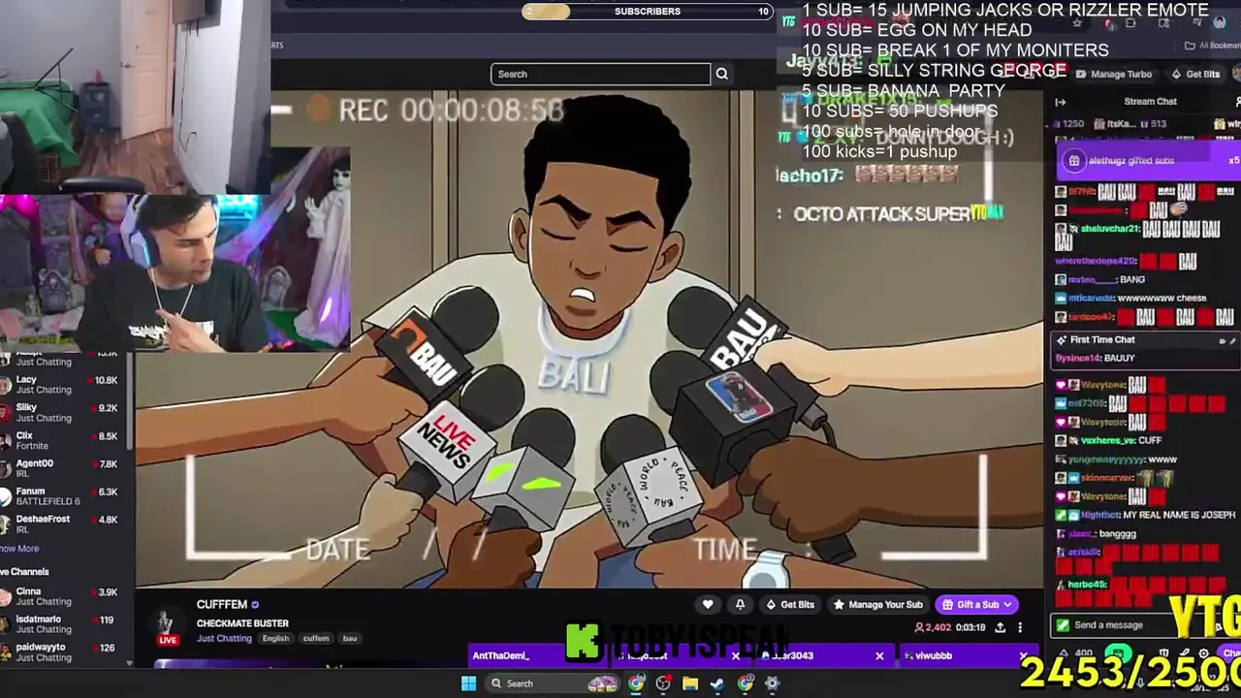Image resolution: width=1241 pixels, height=698 pixels.
Task: Open the CUFFFEM channel name link
Action: tap(221, 604)
